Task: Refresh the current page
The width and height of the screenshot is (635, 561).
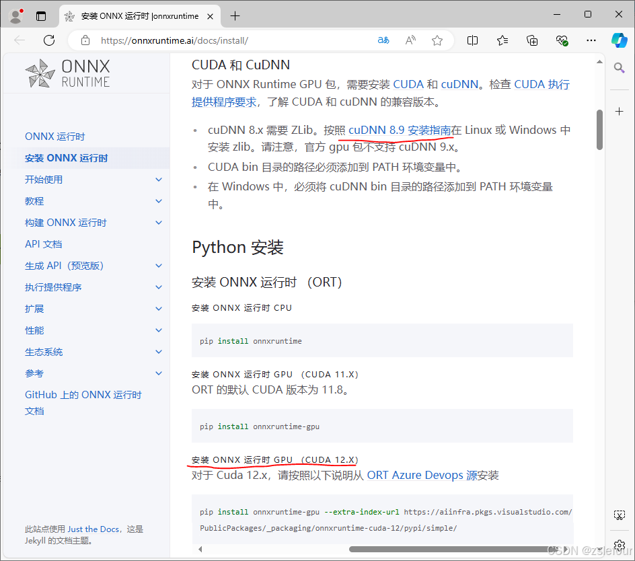Action: tap(49, 40)
